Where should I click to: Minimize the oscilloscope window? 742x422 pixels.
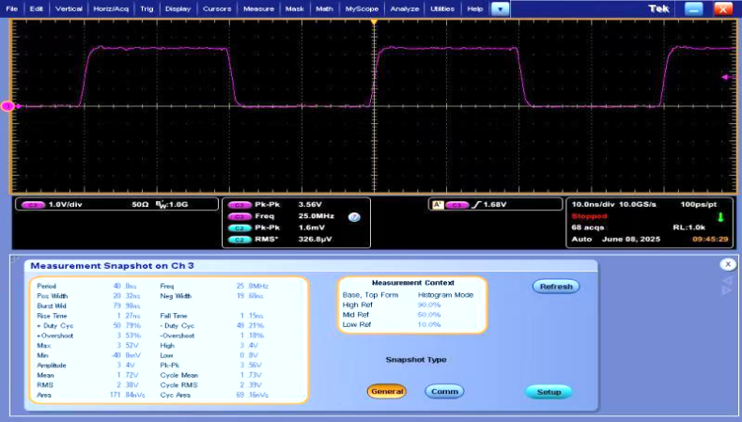coord(693,8)
